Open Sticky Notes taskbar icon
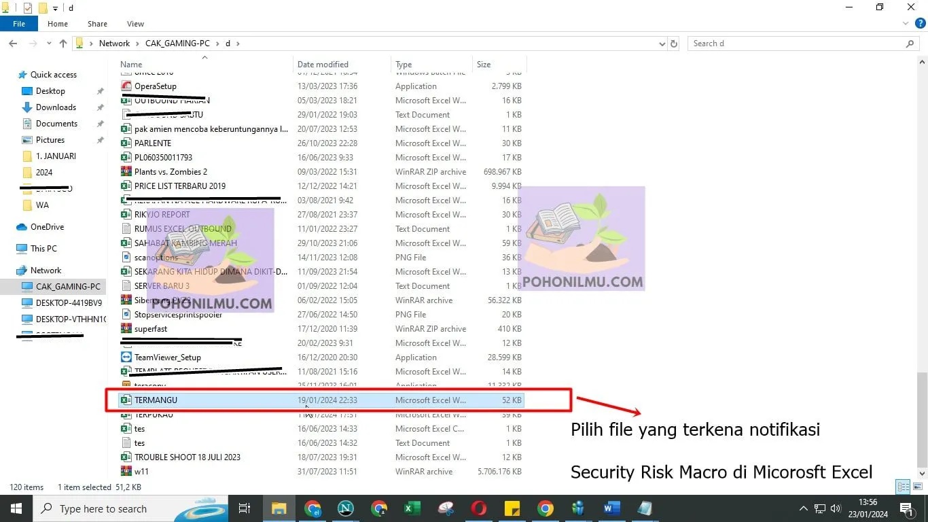This screenshot has width=928, height=522. tap(512, 508)
